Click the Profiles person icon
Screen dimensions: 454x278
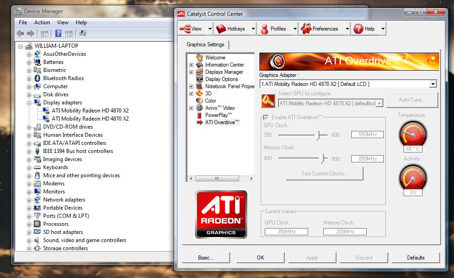(x=264, y=29)
